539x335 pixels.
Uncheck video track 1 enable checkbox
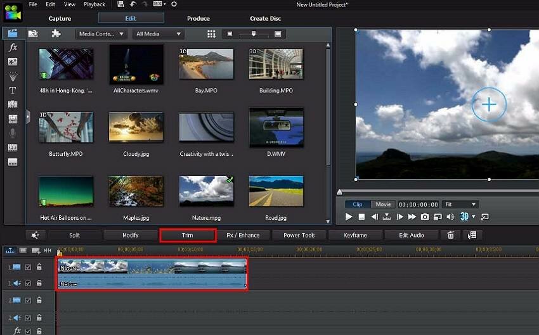point(28,267)
